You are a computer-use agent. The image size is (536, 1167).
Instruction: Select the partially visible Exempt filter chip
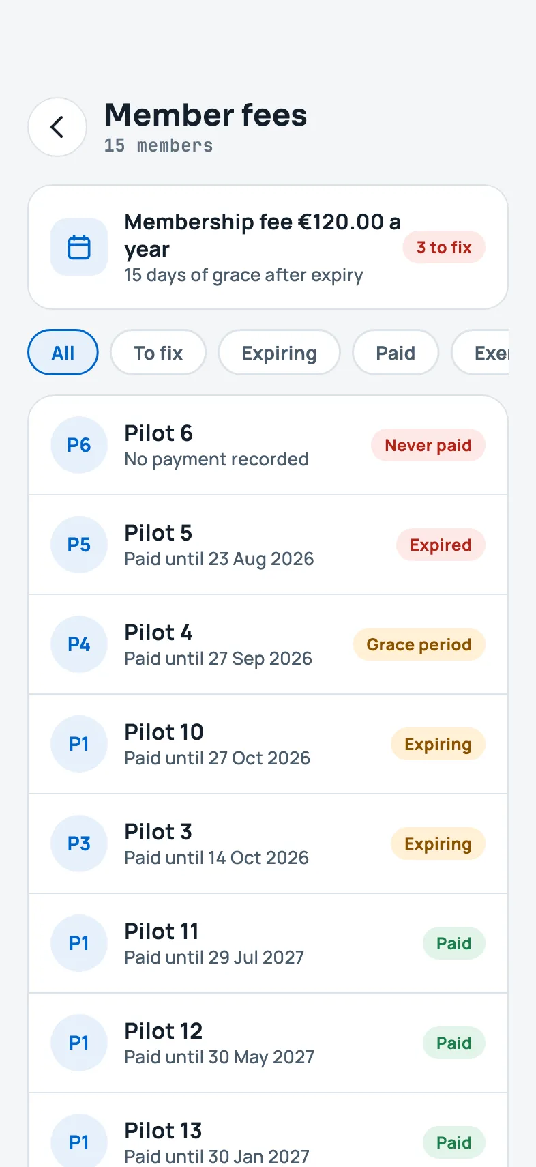481,352
